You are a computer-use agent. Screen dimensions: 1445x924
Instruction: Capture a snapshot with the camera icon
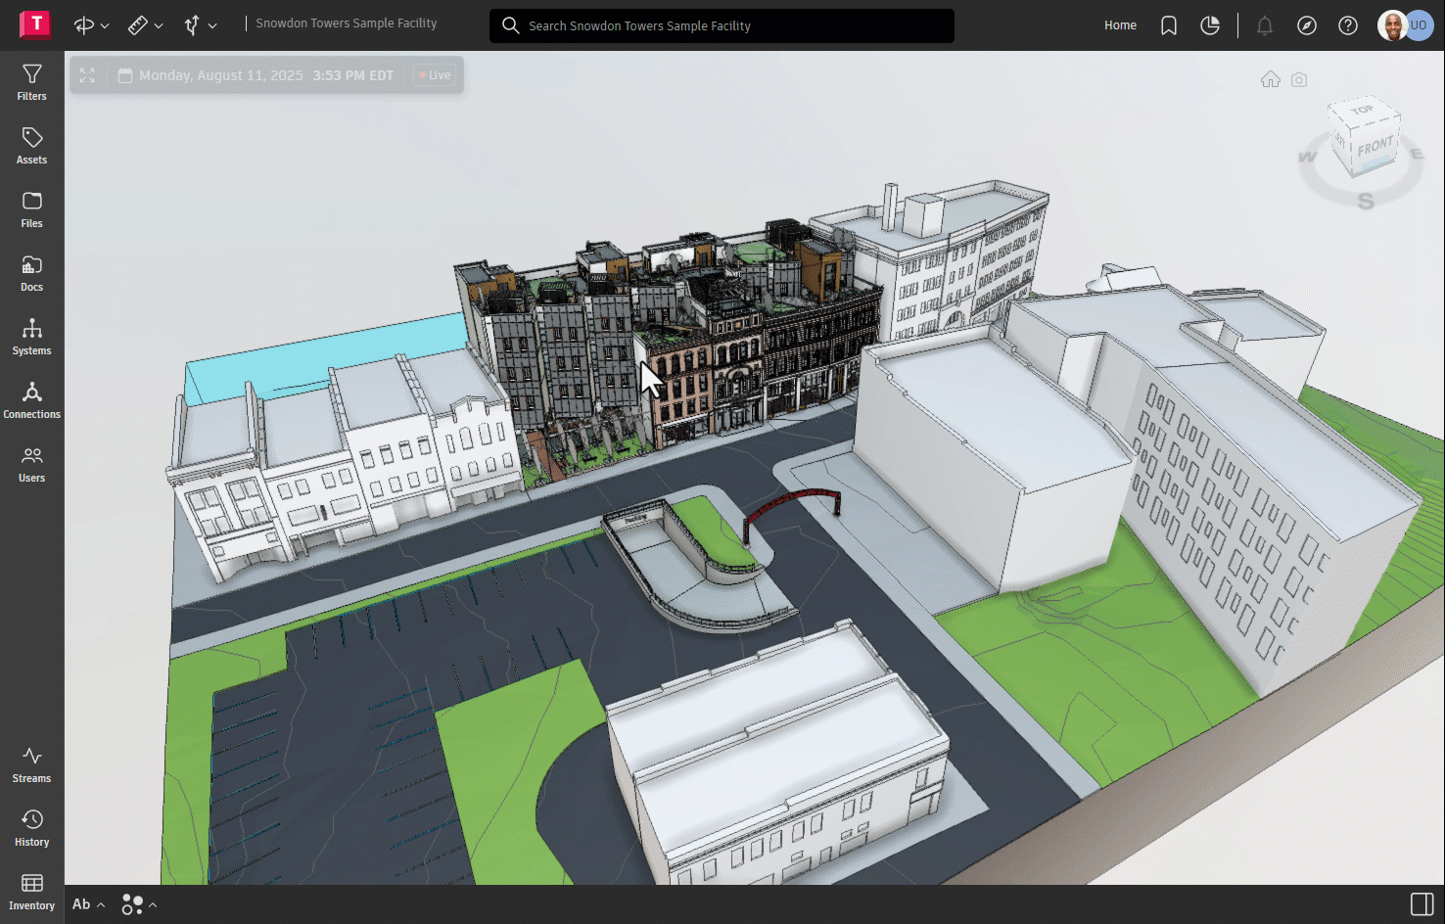pyautogui.click(x=1299, y=79)
